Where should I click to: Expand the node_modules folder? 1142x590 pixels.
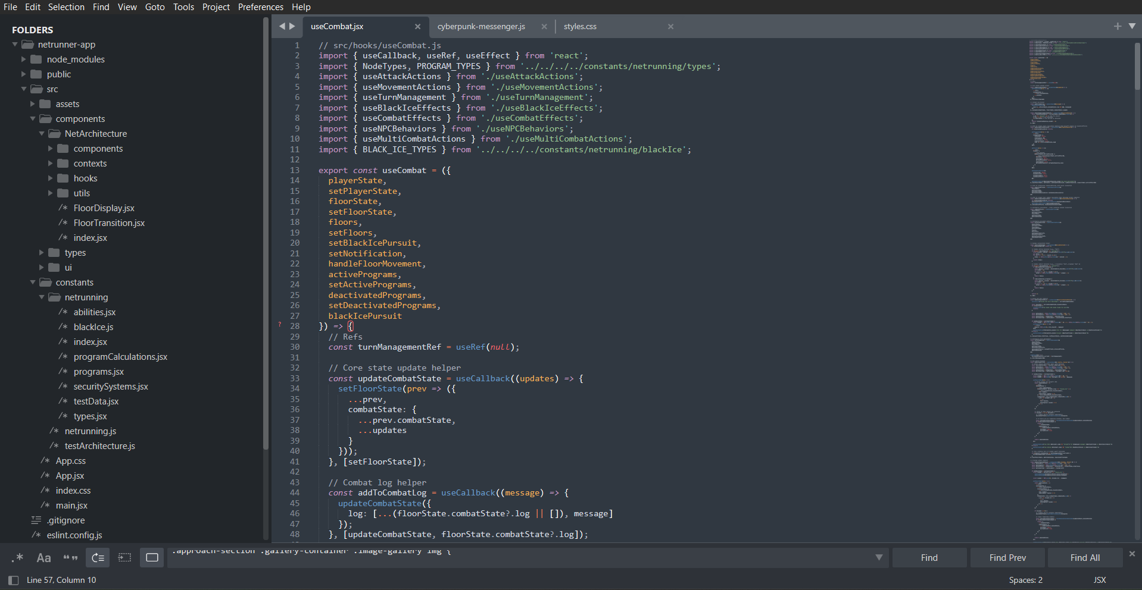24,59
